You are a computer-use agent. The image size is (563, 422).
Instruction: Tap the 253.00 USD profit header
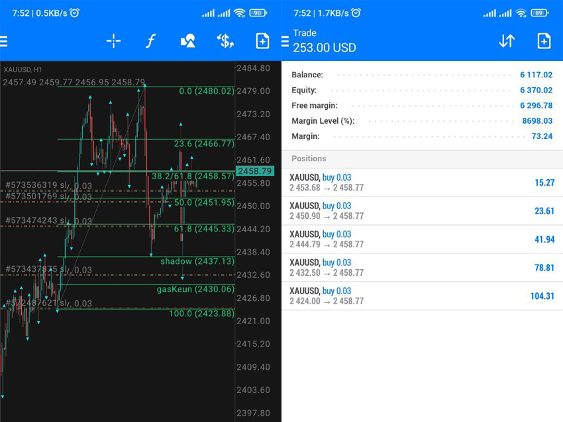[325, 48]
